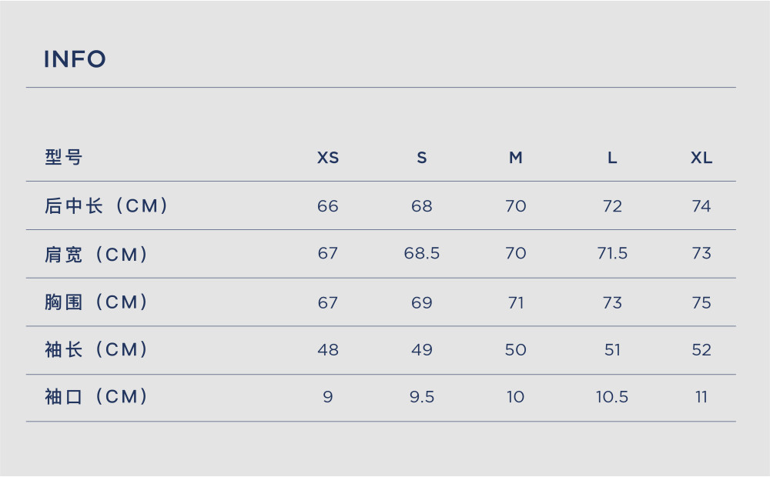Image resolution: width=770 pixels, height=477 pixels.
Task: Click the 后中长 (CM) row label
Action: click(x=106, y=205)
